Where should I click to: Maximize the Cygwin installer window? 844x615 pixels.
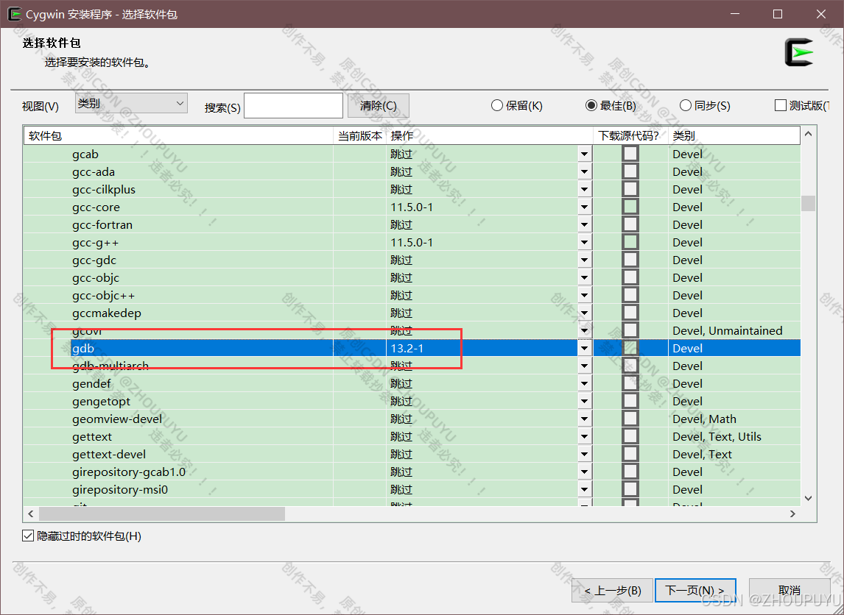coord(777,14)
